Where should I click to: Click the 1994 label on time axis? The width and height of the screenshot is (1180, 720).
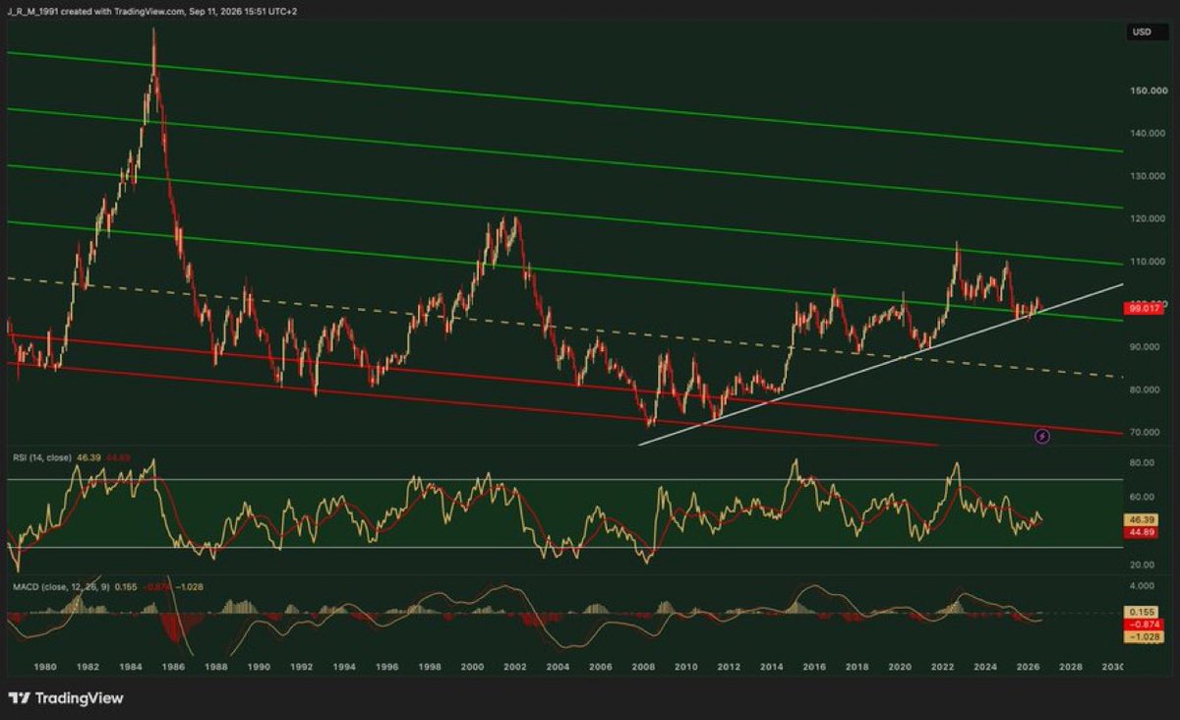pos(344,666)
